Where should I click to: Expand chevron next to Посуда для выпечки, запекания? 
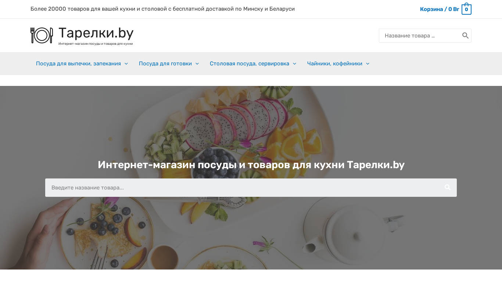click(x=126, y=64)
